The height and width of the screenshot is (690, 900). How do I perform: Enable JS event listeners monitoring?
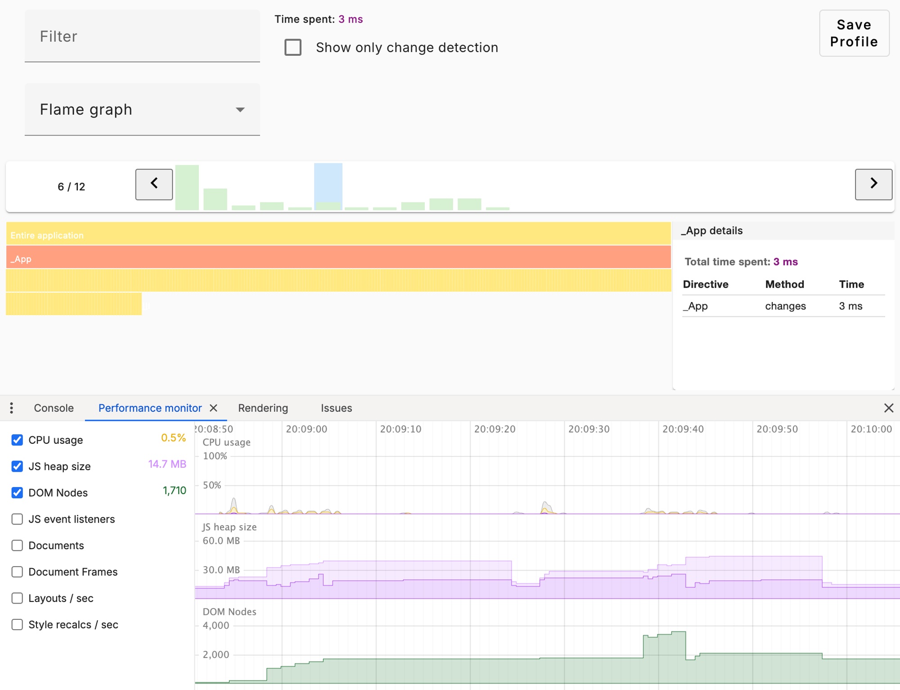point(17,519)
